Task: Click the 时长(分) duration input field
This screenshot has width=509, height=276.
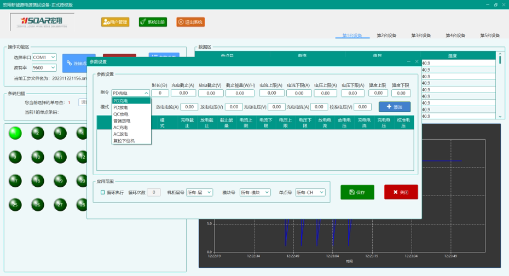Action: 160,93
